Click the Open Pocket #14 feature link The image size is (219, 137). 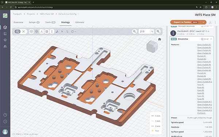[x=205, y=110]
